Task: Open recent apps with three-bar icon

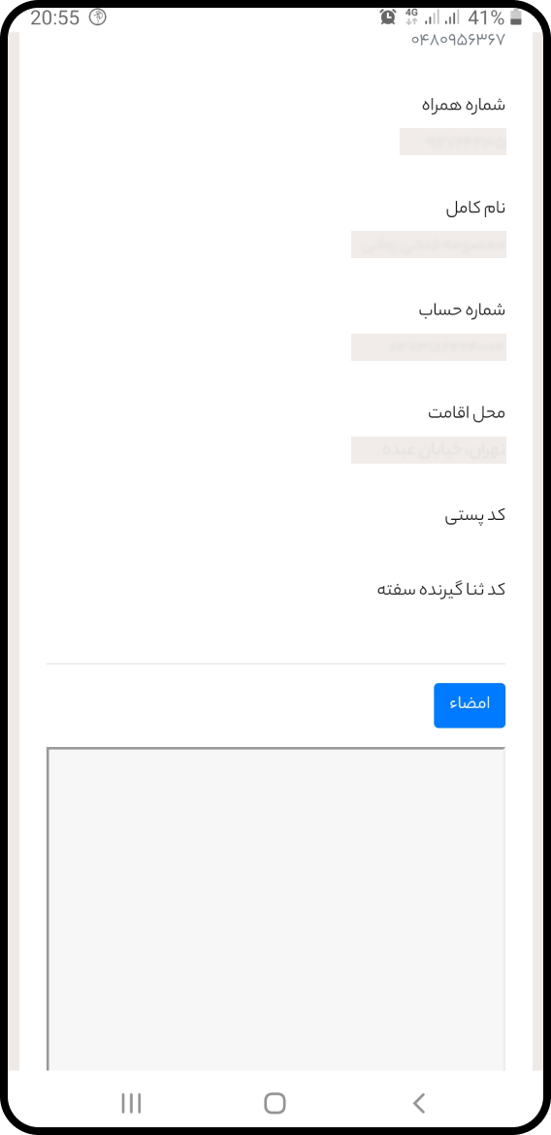Action: [x=131, y=1102]
